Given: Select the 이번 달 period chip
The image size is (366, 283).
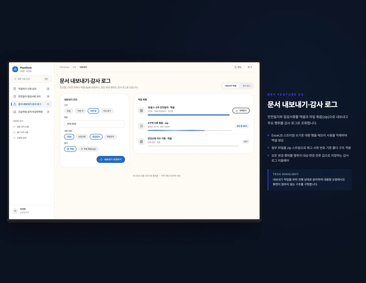Looking at the screenshot, I should pos(93,111).
